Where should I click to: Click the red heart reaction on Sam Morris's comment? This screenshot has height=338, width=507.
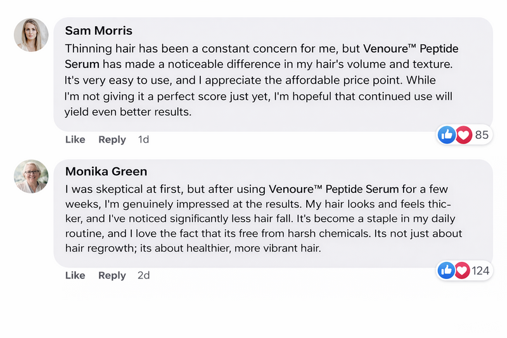coord(464,134)
